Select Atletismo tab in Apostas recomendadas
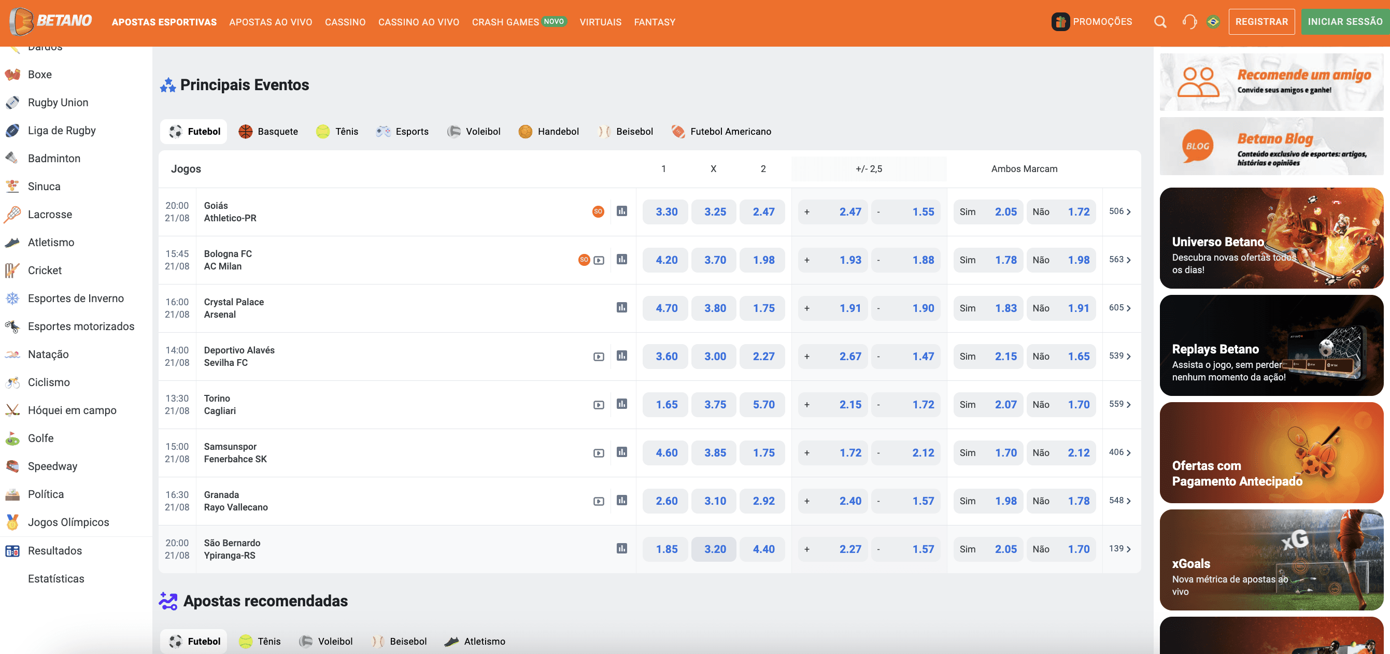Viewport: 1390px width, 654px height. point(475,641)
